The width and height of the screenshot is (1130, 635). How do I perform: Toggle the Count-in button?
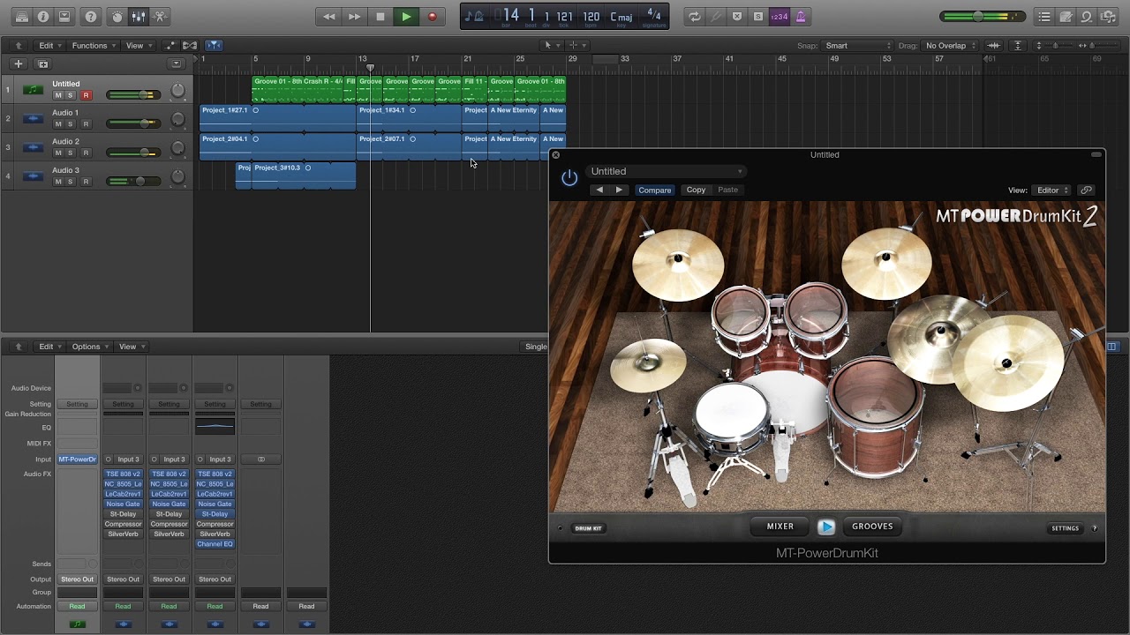pos(780,17)
